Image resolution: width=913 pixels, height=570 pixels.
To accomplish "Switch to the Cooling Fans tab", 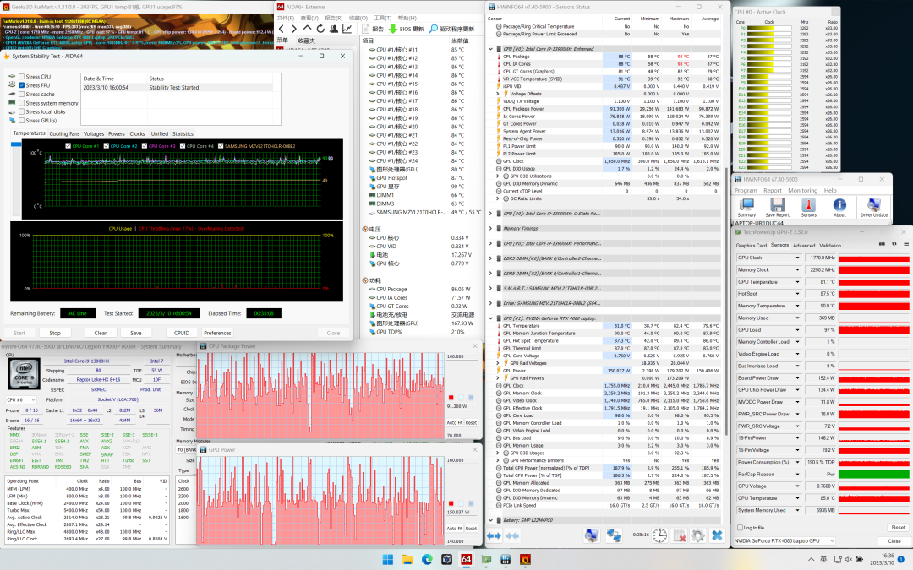I will pyautogui.click(x=64, y=133).
